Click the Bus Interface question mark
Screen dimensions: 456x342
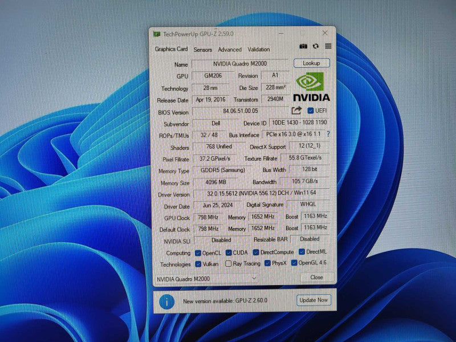pos(328,134)
